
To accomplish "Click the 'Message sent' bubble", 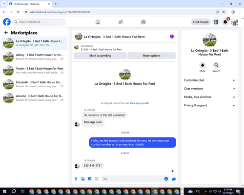I will coord(93,122).
